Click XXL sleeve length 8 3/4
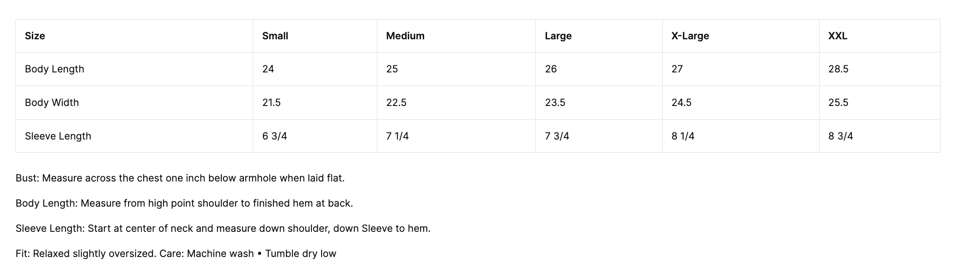 point(840,136)
